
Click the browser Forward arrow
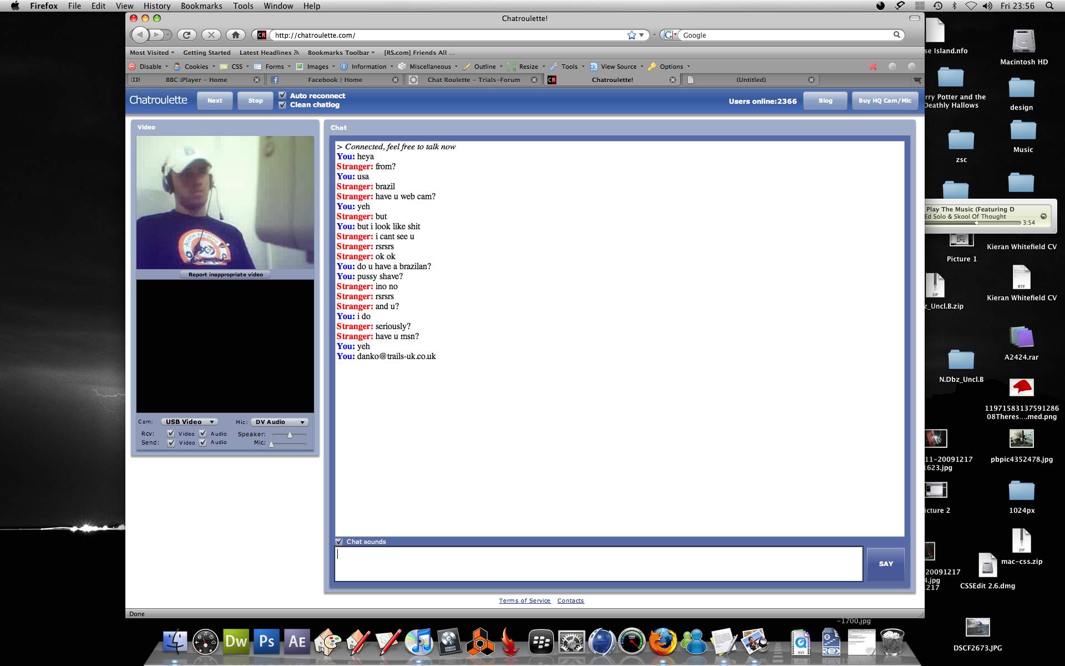click(x=157, y=35)
